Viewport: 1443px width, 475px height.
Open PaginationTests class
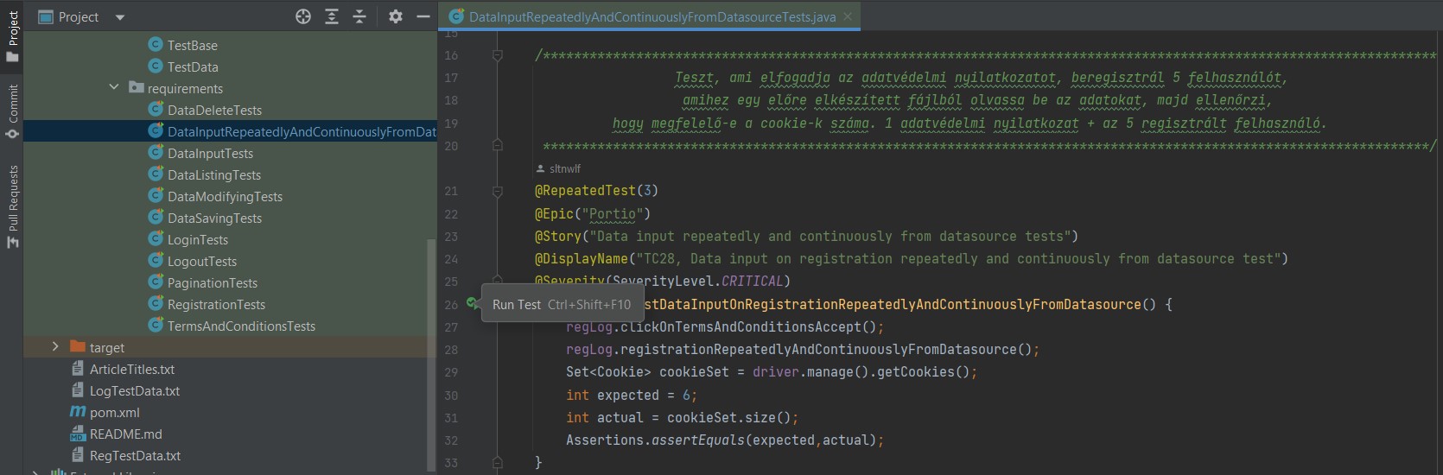(x=213, y=282)
